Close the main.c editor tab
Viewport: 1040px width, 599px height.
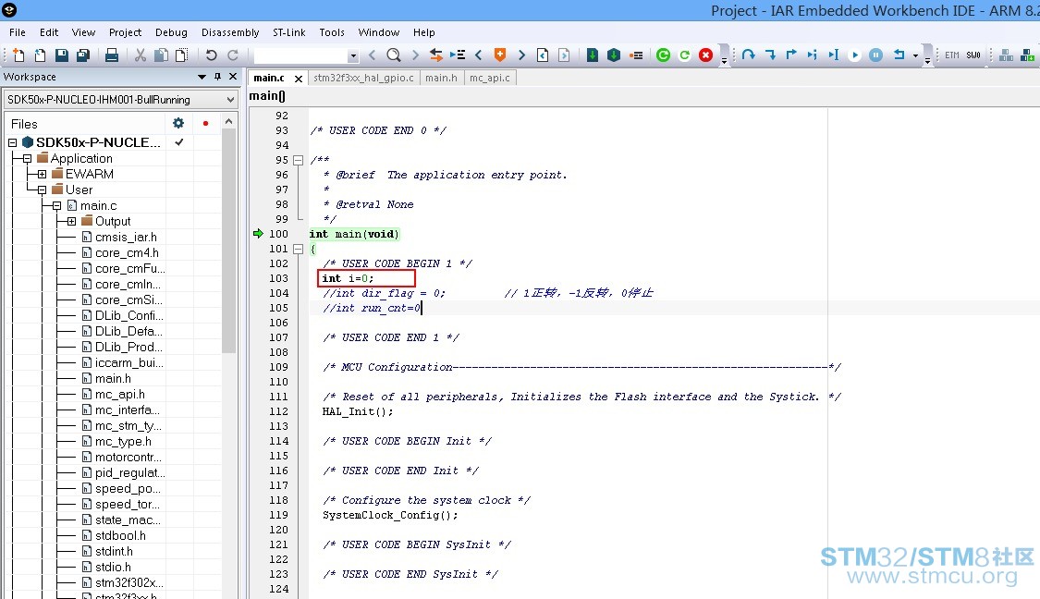[299, 79]
